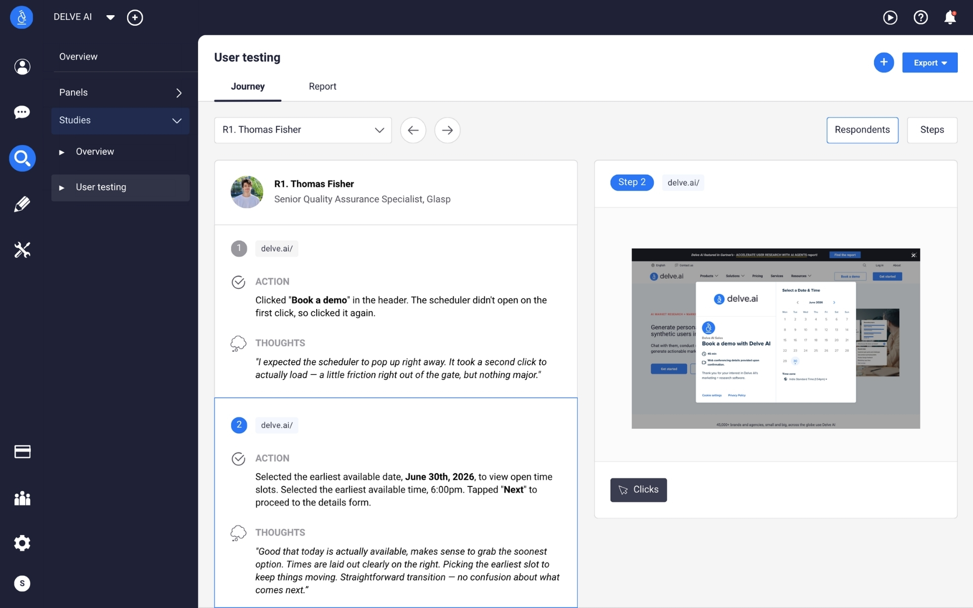Viewport: 973px width, 608px height.
Task: Click the ACTION checkmark icon in step 2
Action: click(x=238, y=459)
